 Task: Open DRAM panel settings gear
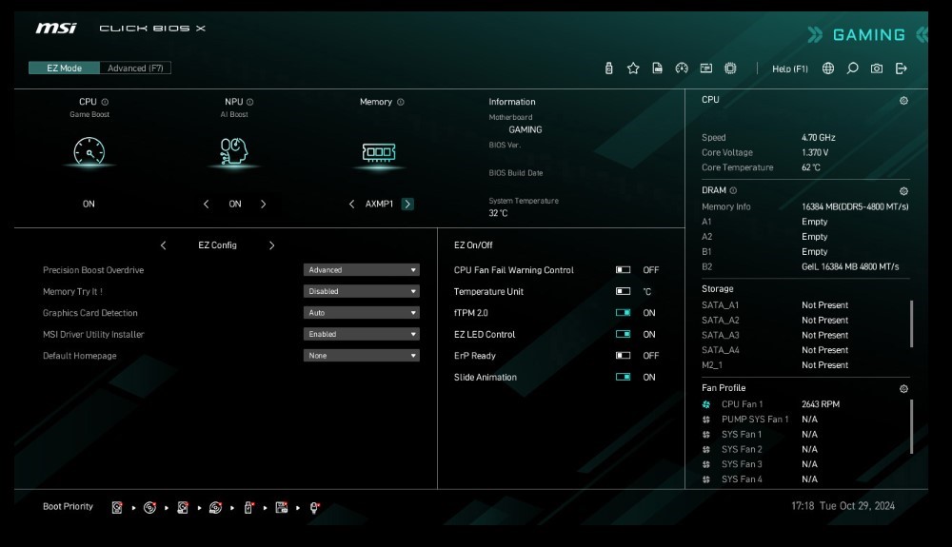(903, 191)
